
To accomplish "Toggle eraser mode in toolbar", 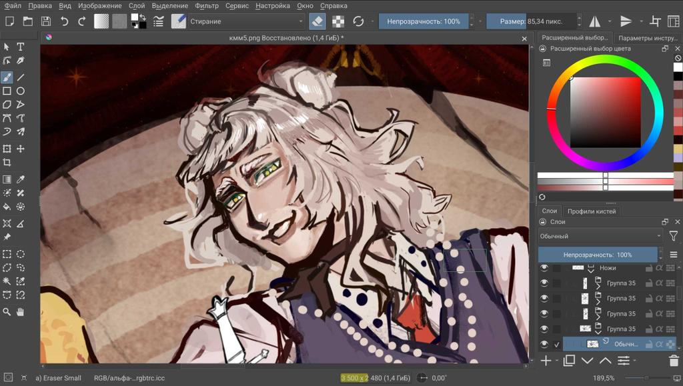I will coord(317,21).
